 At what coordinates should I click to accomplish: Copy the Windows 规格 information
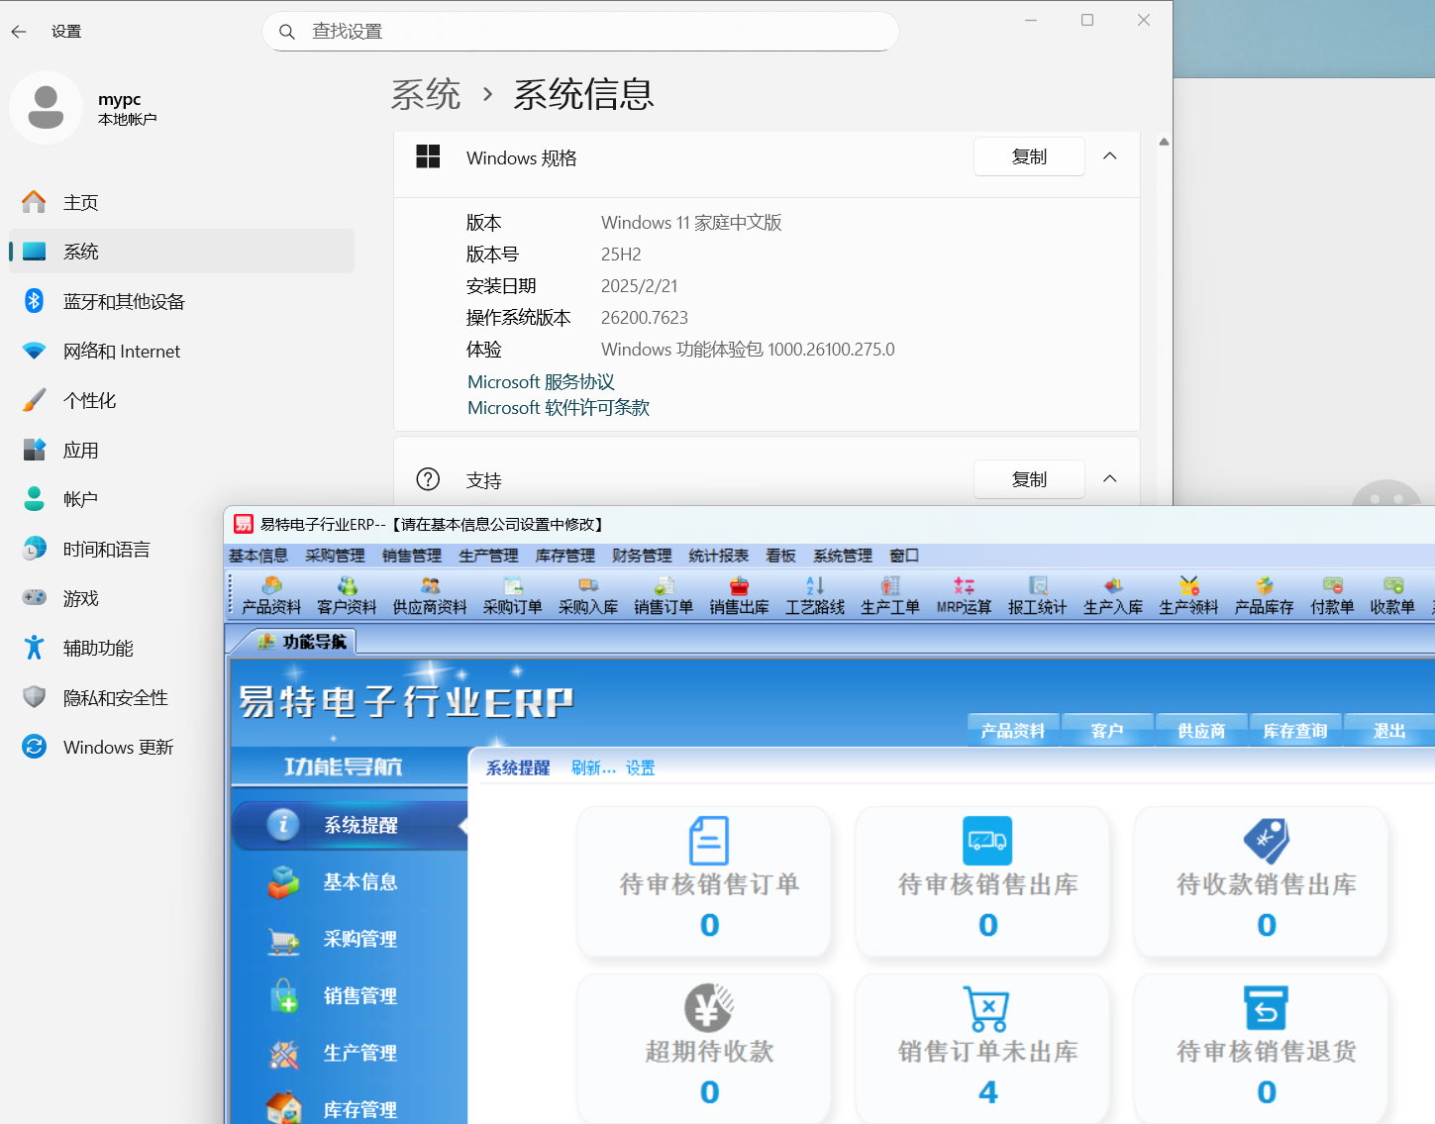click(1029, 156)
